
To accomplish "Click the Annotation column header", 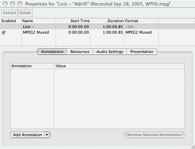I will [x=32, y=66].
